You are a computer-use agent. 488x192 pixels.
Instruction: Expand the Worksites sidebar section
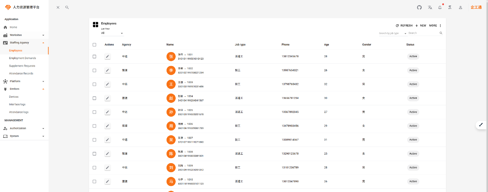click(24, 35)
